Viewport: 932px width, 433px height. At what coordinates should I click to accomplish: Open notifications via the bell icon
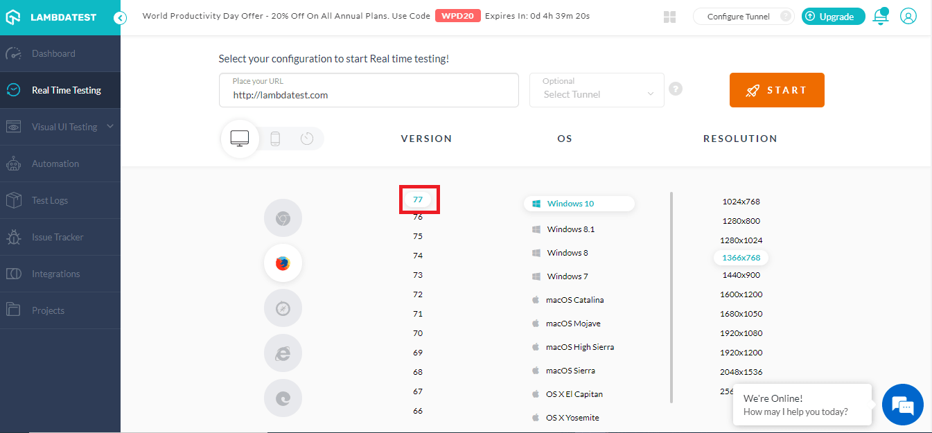pos(880,16)
